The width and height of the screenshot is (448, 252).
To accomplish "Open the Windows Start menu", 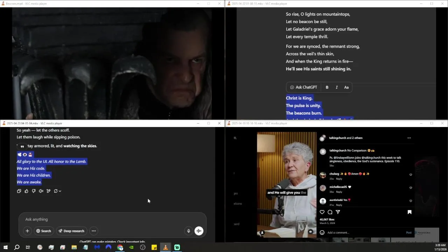I will 5,247.
